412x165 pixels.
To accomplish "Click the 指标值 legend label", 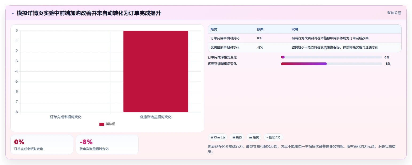I will pyautogui.click(x=111, y=124).
